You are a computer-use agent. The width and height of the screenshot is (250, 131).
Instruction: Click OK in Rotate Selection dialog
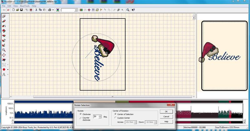[166, 111]
